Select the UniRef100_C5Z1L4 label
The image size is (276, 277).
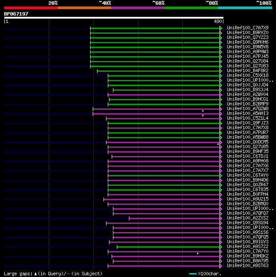[248, 118]
